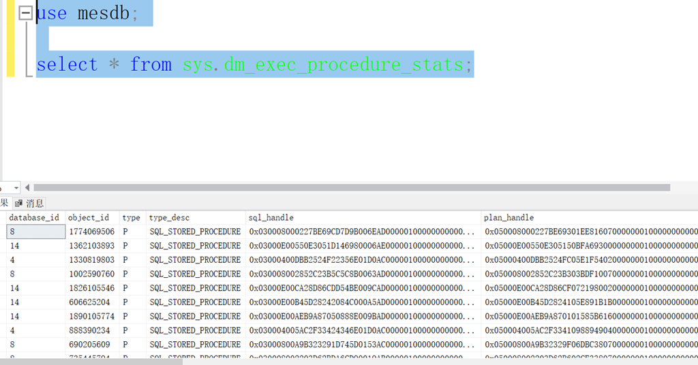The width and height of the screenshot is (698, 365).
Task: Select the type_desc column header
Action: (x=196, y=217)
